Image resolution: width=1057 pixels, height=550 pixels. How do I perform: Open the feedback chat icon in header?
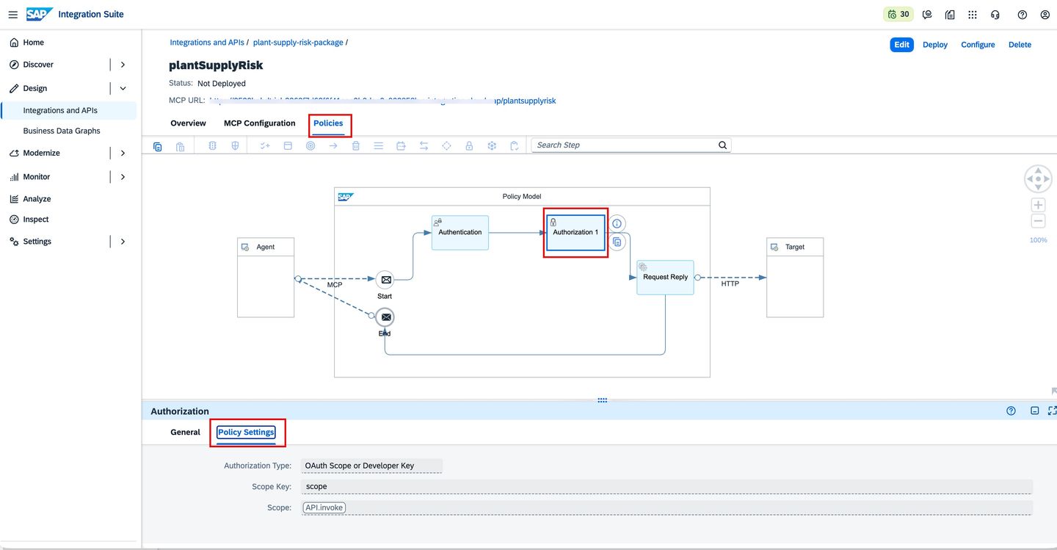click(927, 15)
